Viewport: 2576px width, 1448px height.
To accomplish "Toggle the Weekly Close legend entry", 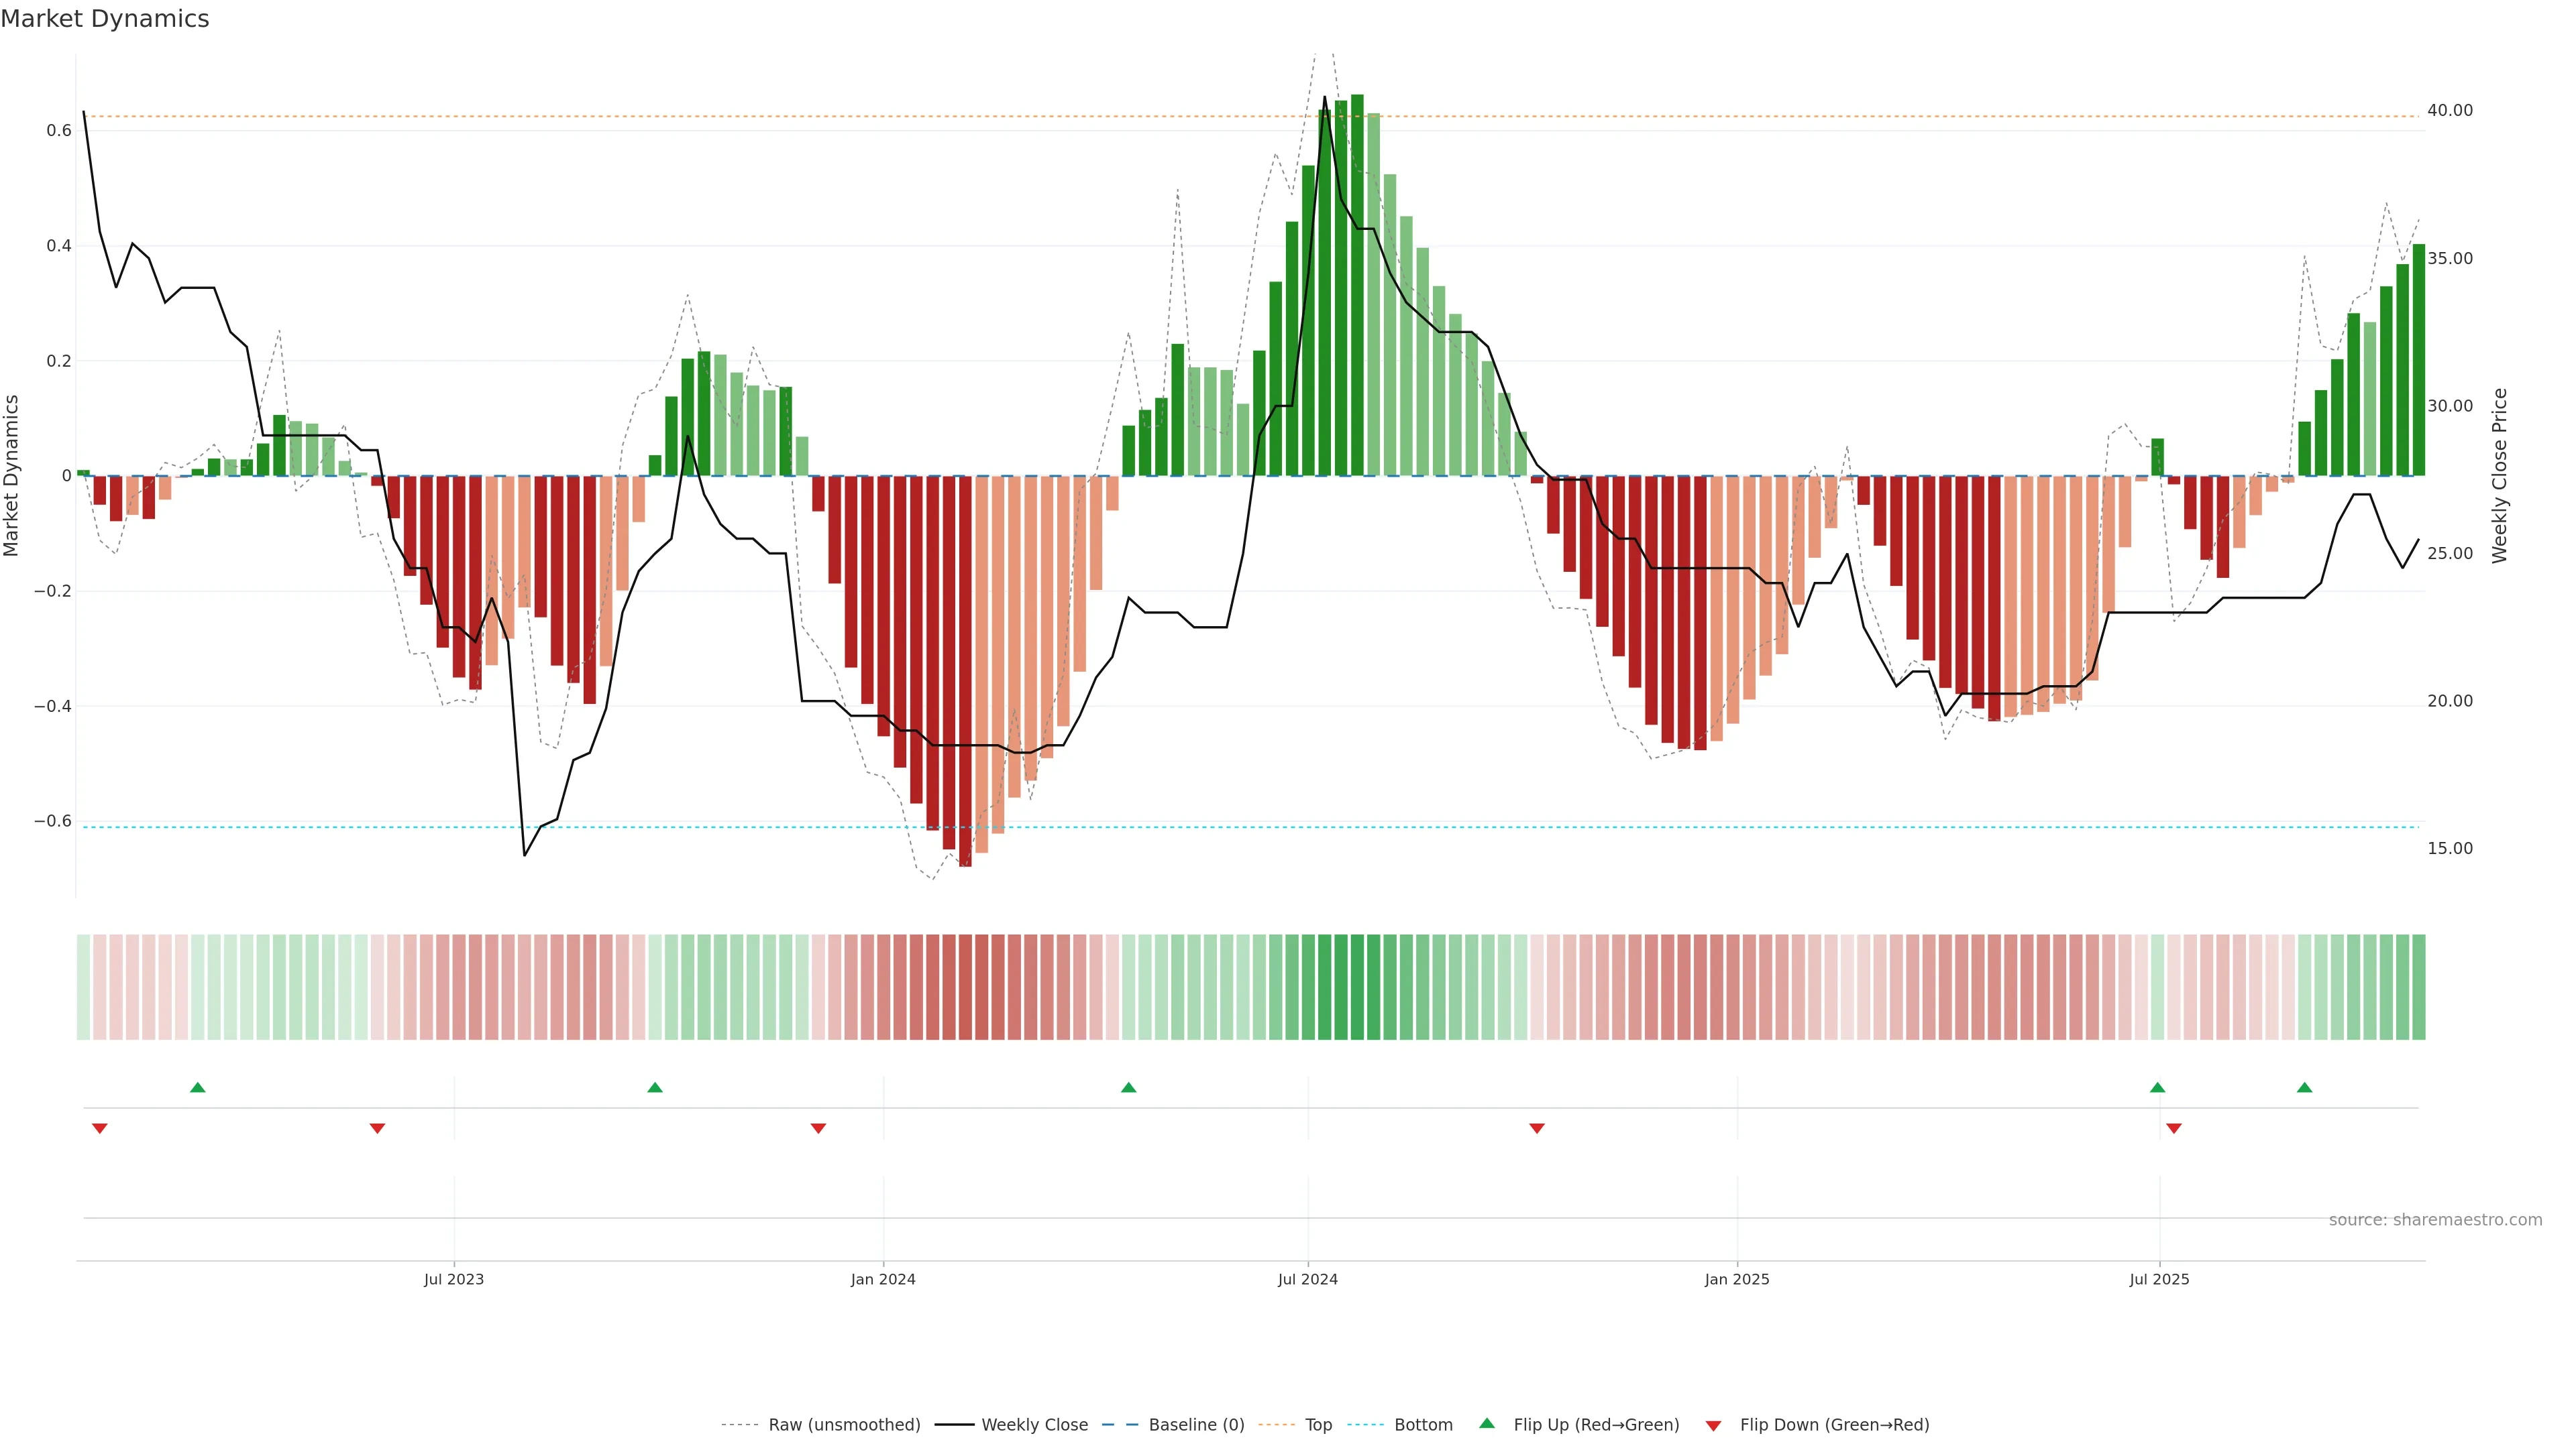I will tap(1034, 1424).
